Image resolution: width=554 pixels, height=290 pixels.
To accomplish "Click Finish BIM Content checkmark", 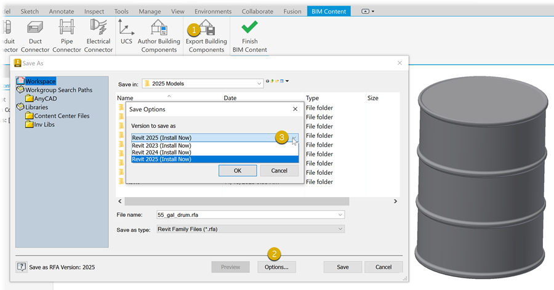I will [249, 28].
